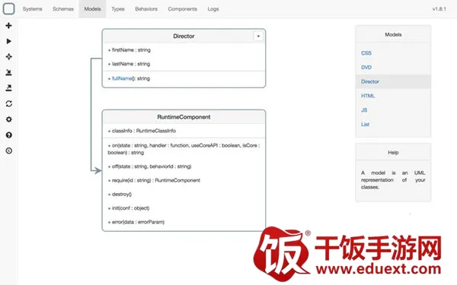The height and width of the screenshot is (285, 457).
Task: Click the Help panel heading
Action: [x=393, y=153]
